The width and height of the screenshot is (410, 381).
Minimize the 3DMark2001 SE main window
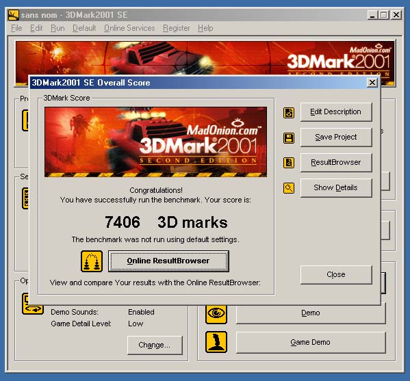(x=372, y=15)
